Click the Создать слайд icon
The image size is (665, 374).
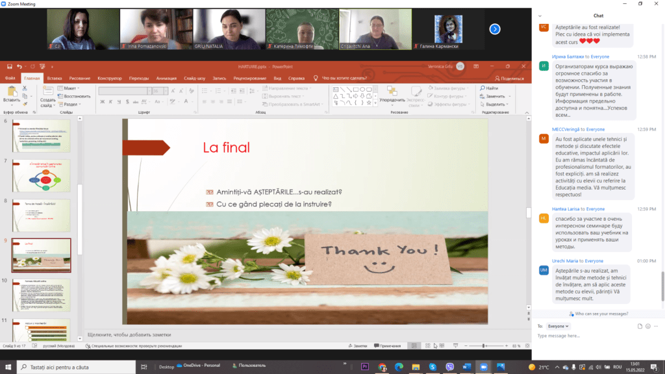tap(47, 92)
